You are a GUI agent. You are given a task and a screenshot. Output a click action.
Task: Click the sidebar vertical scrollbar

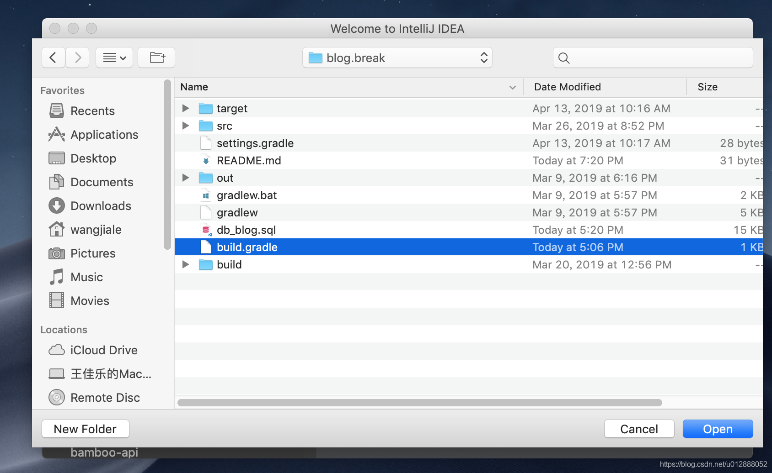(x=167, y=164)
